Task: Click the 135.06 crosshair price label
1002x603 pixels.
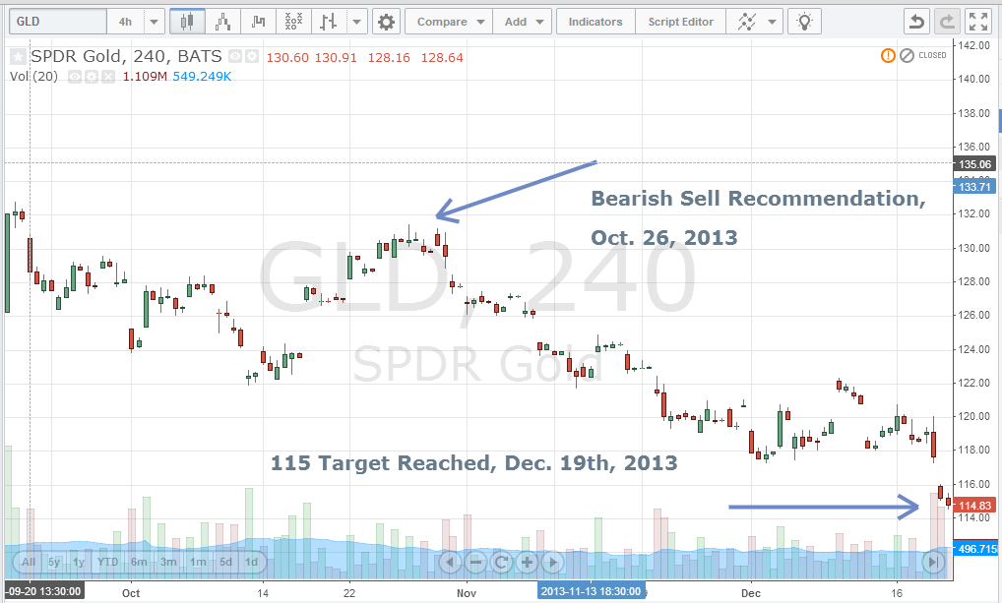Action: click(973, 165)
